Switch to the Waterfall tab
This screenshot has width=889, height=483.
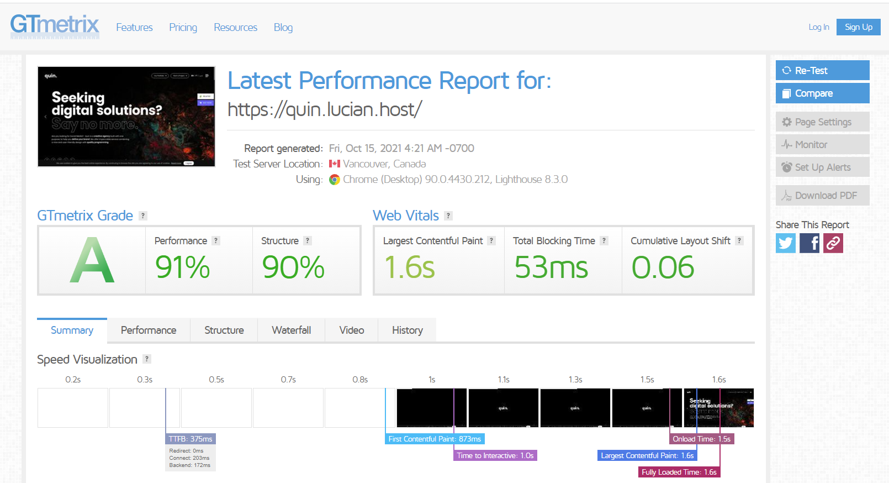click(292, 330)
